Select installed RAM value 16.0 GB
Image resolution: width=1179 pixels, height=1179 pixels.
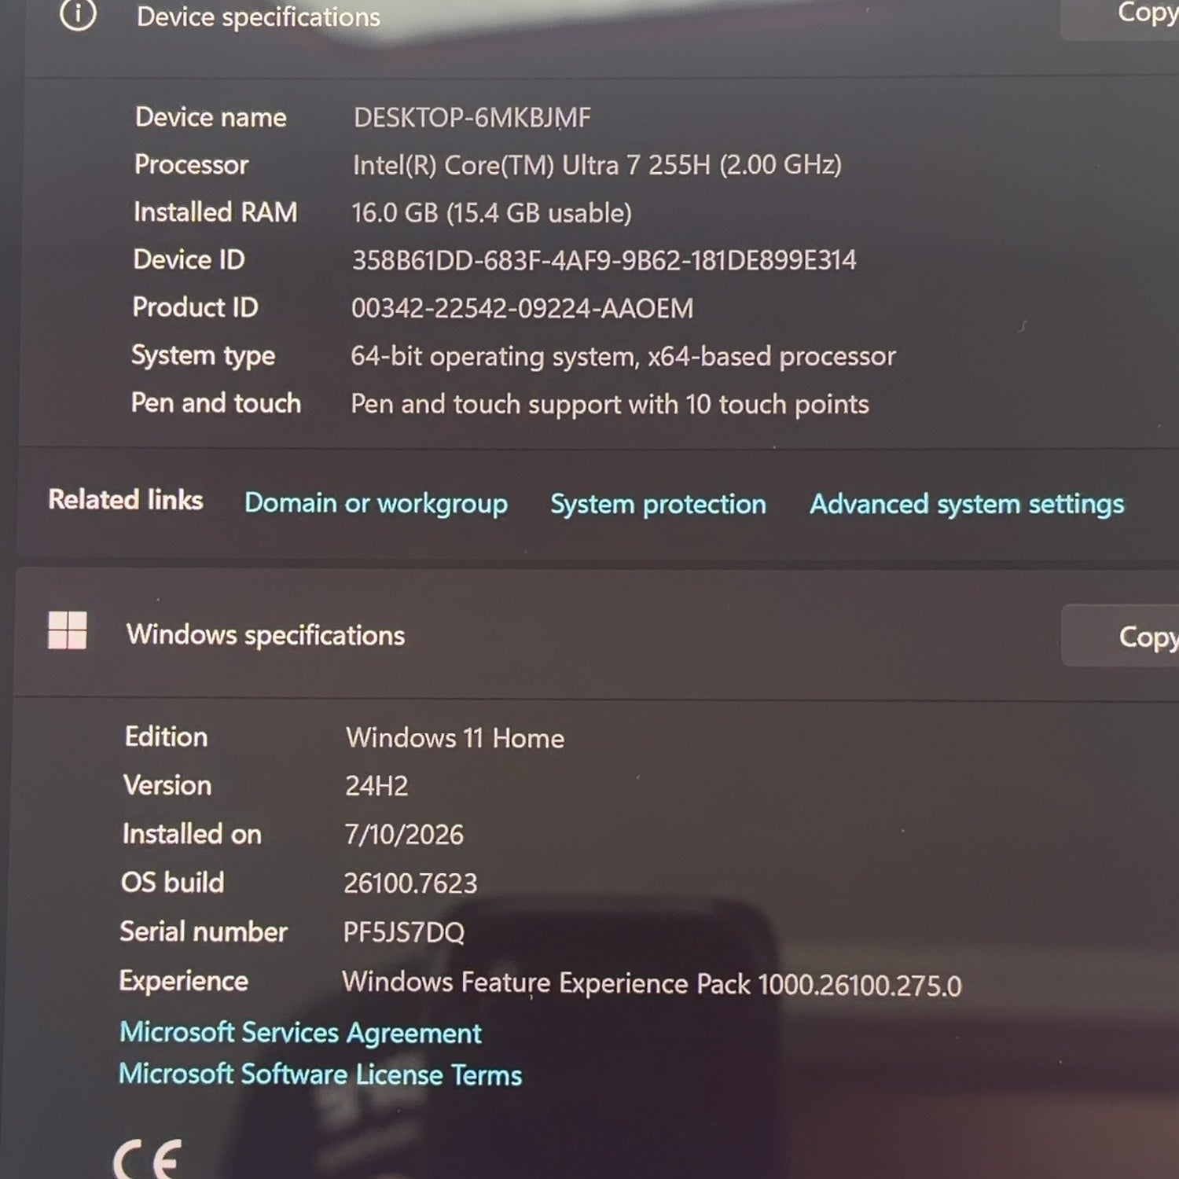click(x=491, y=213)
